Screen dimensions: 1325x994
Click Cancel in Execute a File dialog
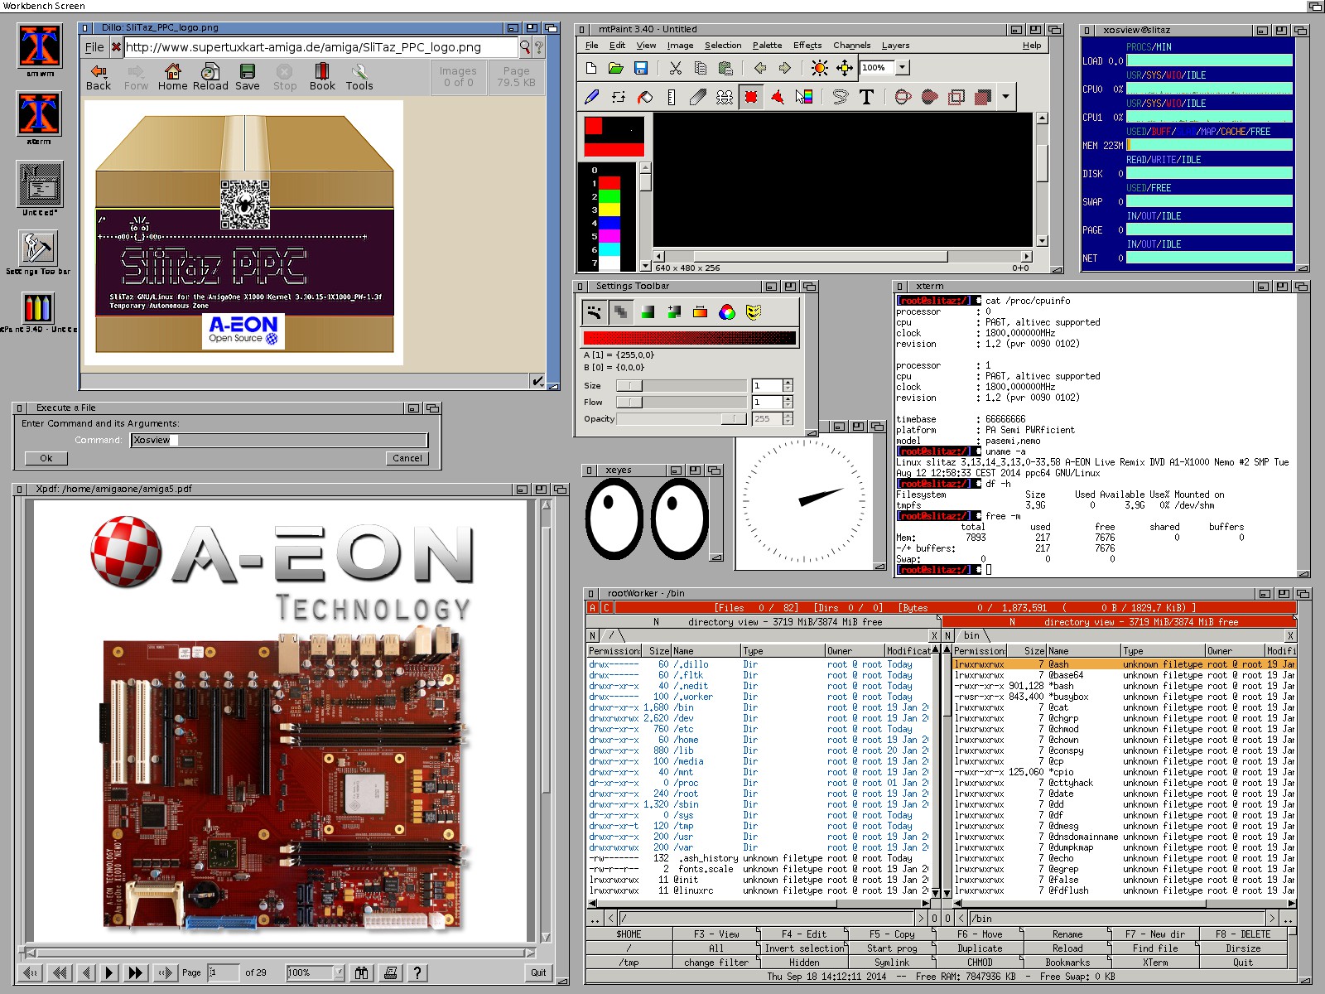(x=407, y=458)
